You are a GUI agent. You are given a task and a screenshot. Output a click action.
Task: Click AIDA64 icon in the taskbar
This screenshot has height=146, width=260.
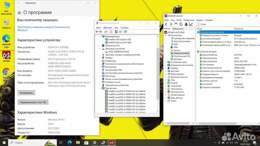click(112, 143)
